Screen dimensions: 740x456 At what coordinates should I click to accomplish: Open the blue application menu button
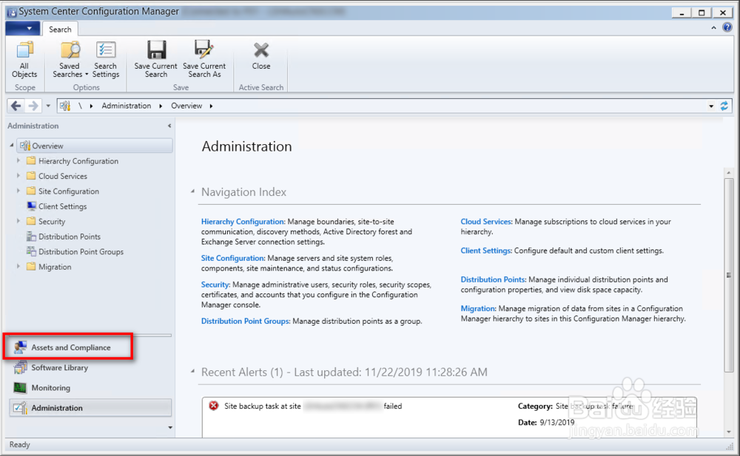(23, 28)
